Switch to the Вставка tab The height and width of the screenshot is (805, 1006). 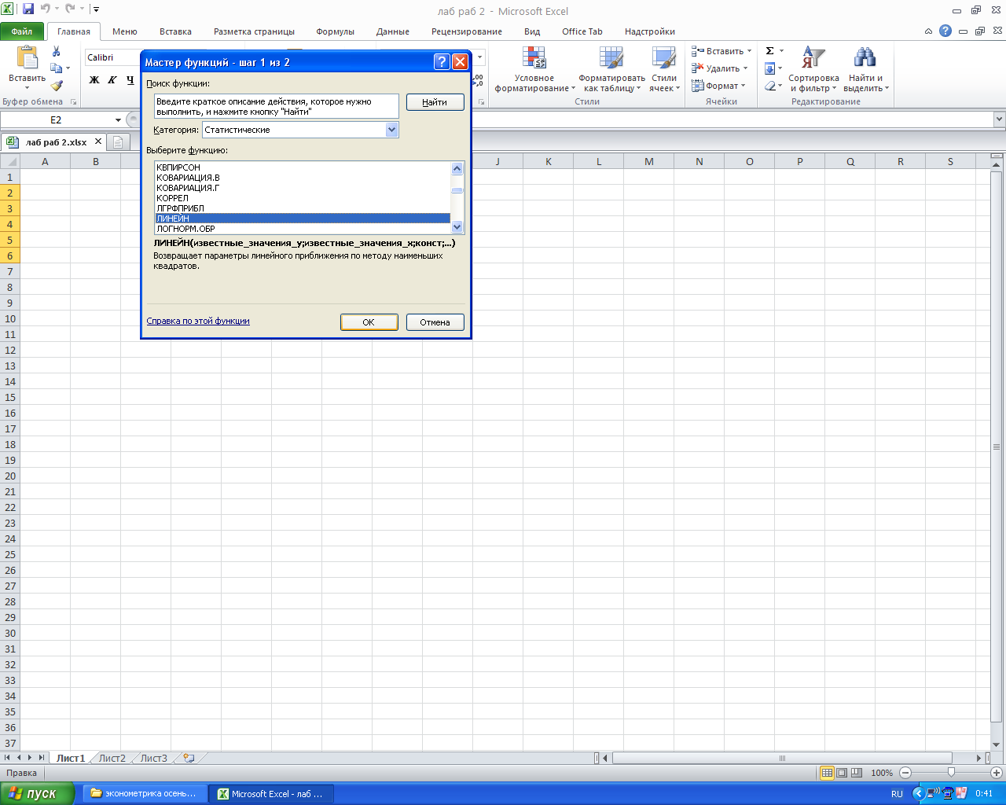(x=175, y=31)
